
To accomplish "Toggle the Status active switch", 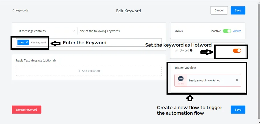I will coord(227,31).
